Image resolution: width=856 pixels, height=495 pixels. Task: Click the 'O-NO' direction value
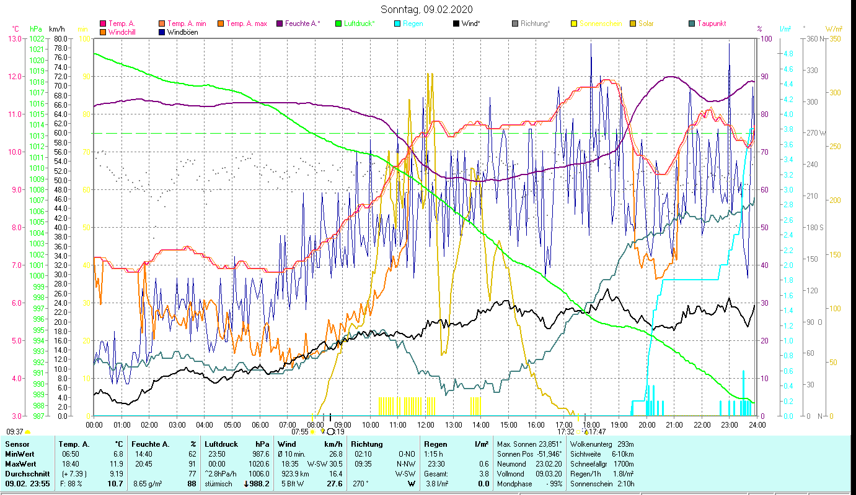click(407, 454)
